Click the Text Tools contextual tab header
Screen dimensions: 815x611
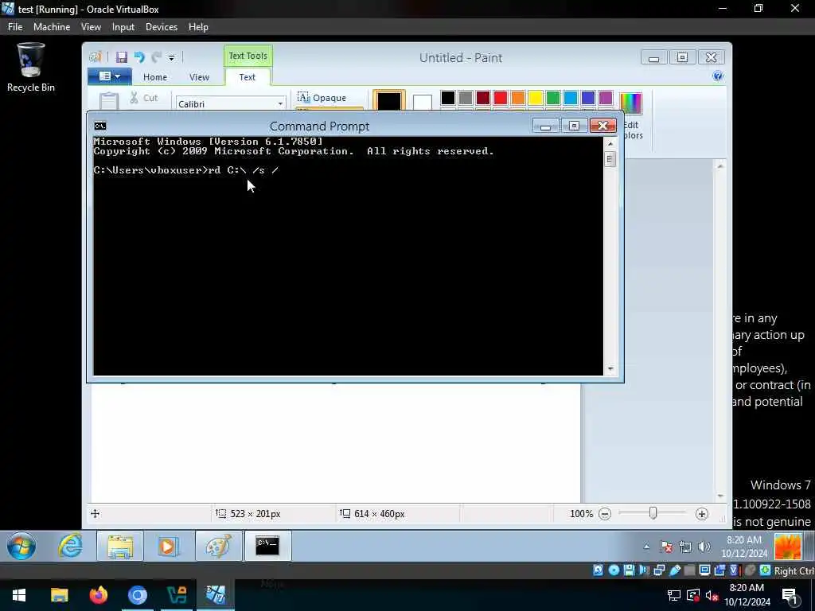[248, 56]
